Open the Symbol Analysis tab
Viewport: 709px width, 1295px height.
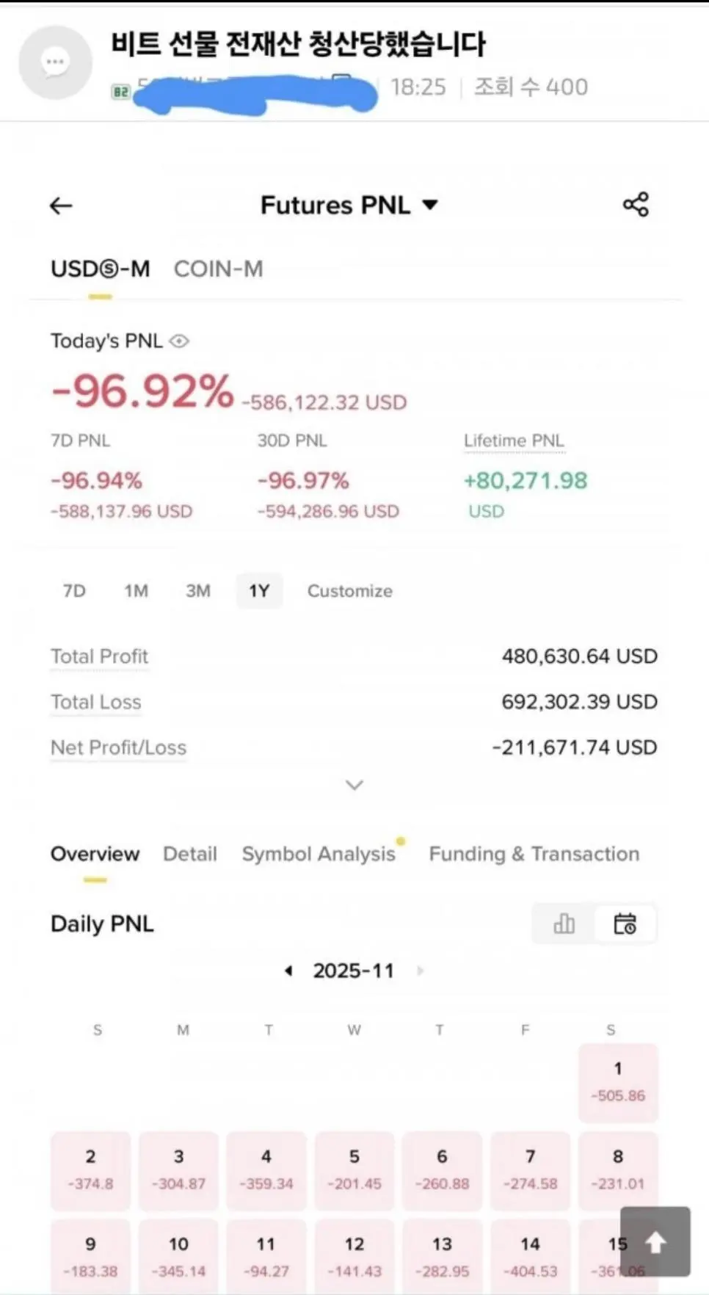tap(319, 854)
